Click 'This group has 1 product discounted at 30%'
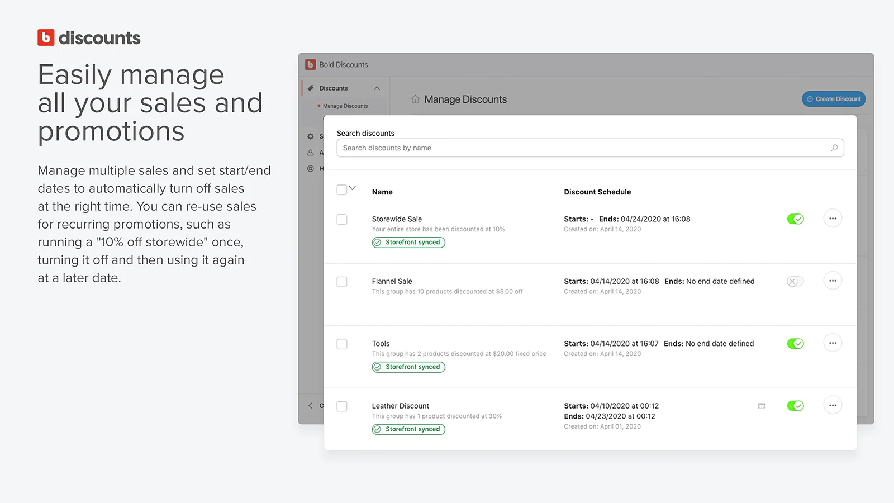894x503 pixels. (437, 416)
